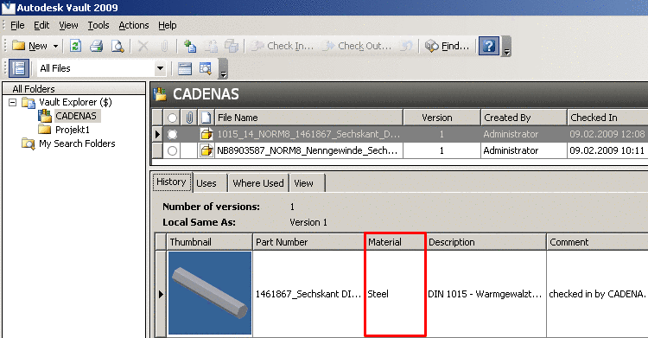
Task: Select My Search Folders in tree
Action: coord(77,143)
